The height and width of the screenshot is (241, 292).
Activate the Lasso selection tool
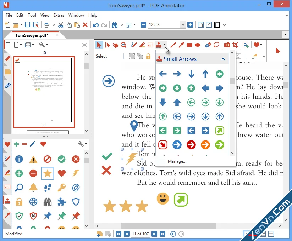click(x=216, y=45)
